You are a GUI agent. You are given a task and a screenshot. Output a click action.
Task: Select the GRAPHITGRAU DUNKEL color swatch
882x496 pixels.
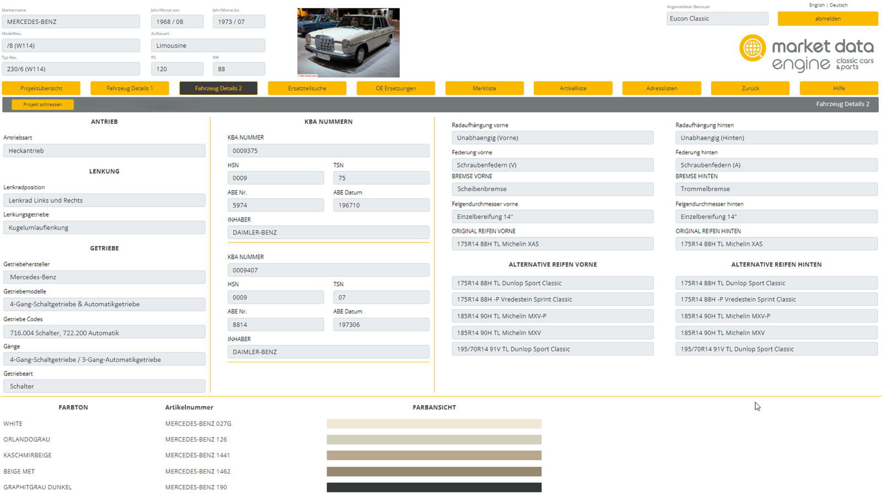coord(434,487)
